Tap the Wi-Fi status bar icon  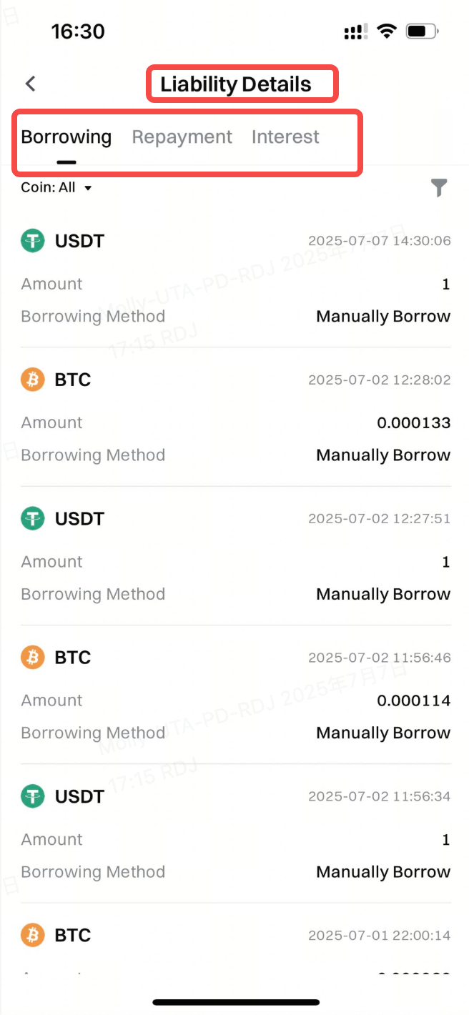click(x=387, y=31)
